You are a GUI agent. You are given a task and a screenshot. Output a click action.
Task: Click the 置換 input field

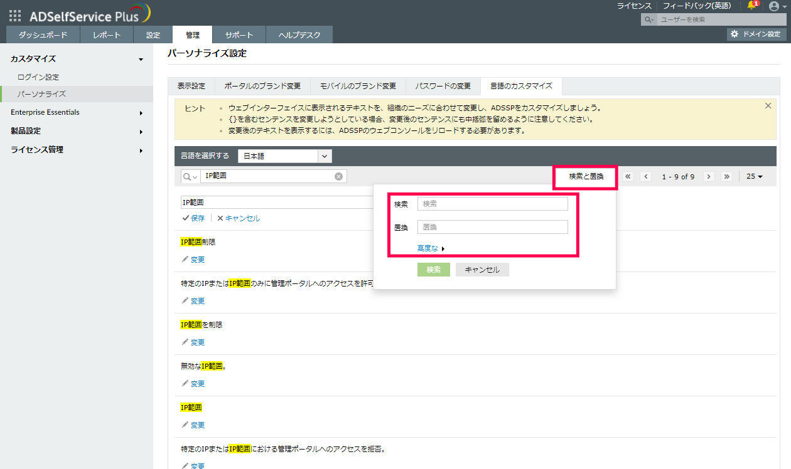pyautogui.click(x=492, y=227)
